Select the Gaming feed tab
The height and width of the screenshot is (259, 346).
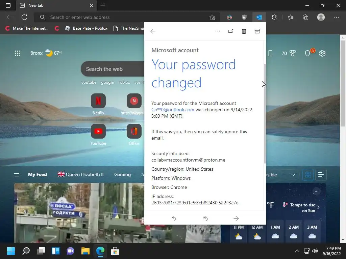[122, 174]
